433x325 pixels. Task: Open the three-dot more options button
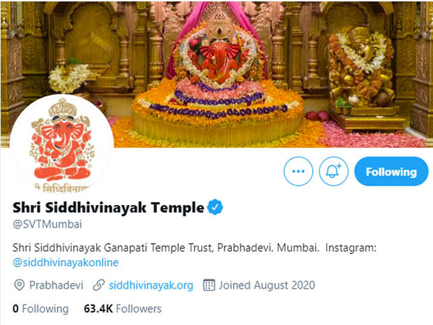click(298, 171)
